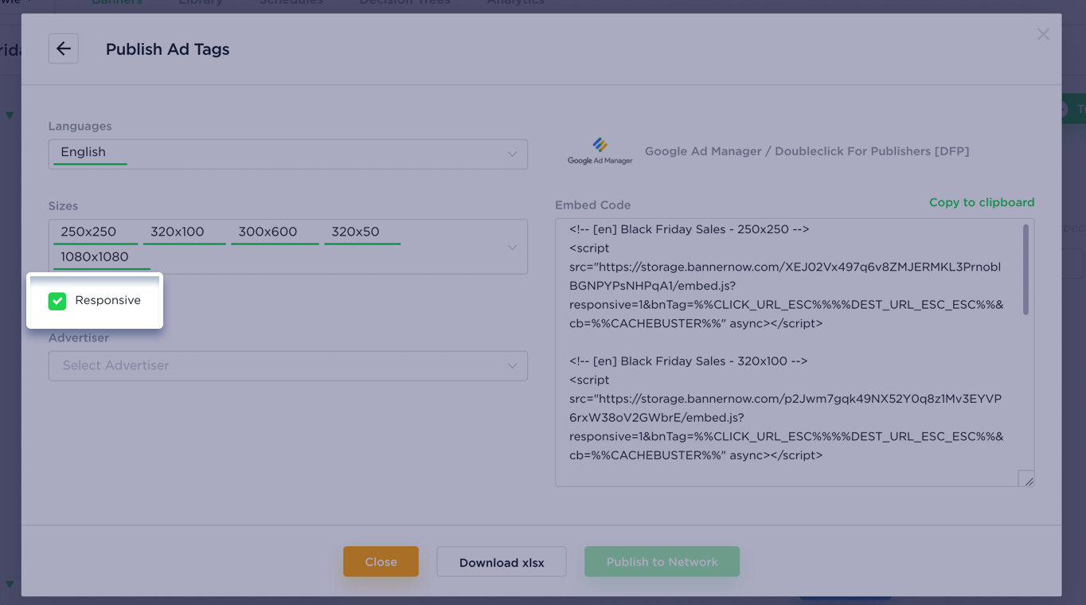Click the 250x250 size tag
Viewport: 1086px width, 605px height.
[96, 232]
